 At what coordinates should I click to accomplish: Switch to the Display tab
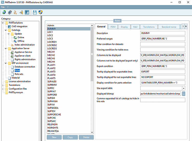tap(124, 27)
